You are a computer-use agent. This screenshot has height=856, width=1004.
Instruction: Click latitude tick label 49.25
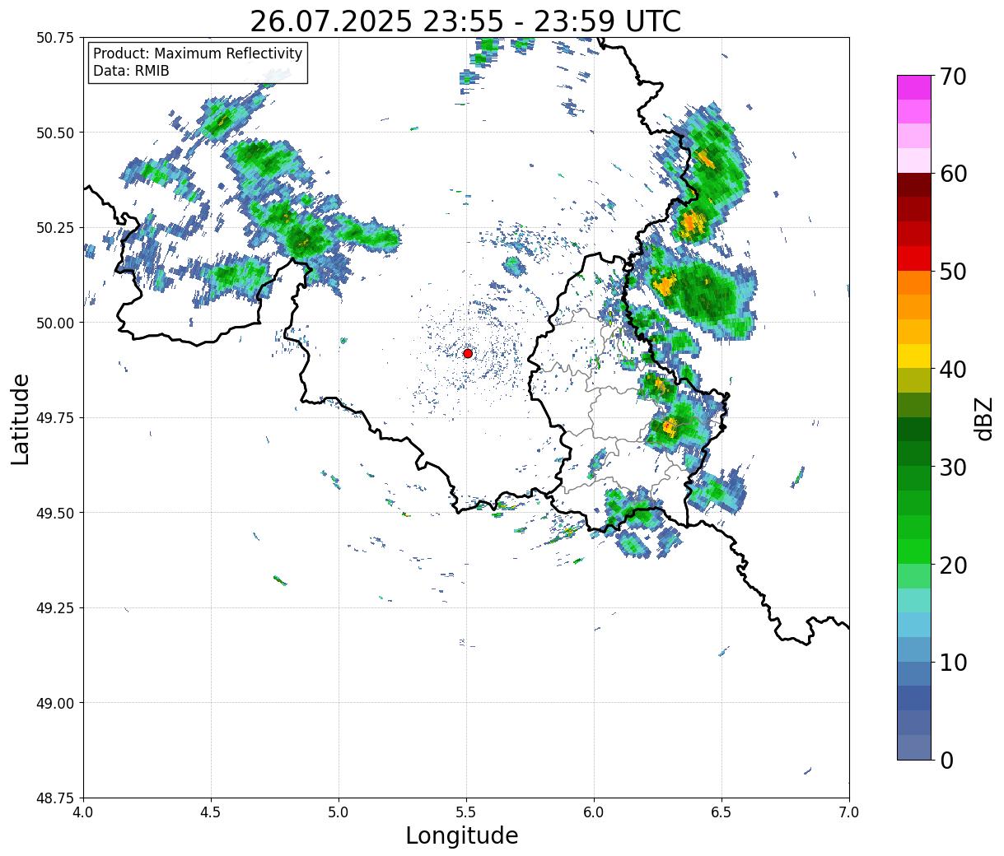click(x=56, y=607)
